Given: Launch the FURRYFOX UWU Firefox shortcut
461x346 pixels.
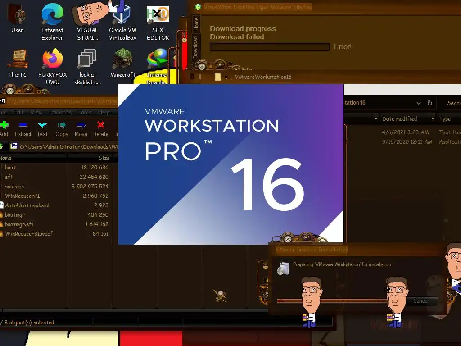Looking at the screenshot, I should click(52, 67).
